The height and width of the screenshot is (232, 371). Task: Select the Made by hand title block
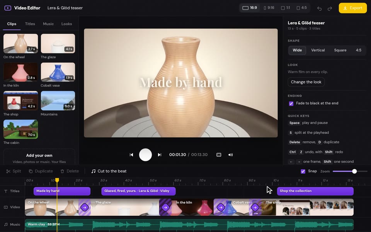point(62,191)
